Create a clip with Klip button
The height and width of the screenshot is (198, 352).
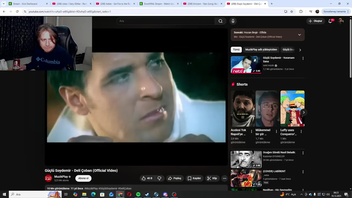click(x=212, y=178)
